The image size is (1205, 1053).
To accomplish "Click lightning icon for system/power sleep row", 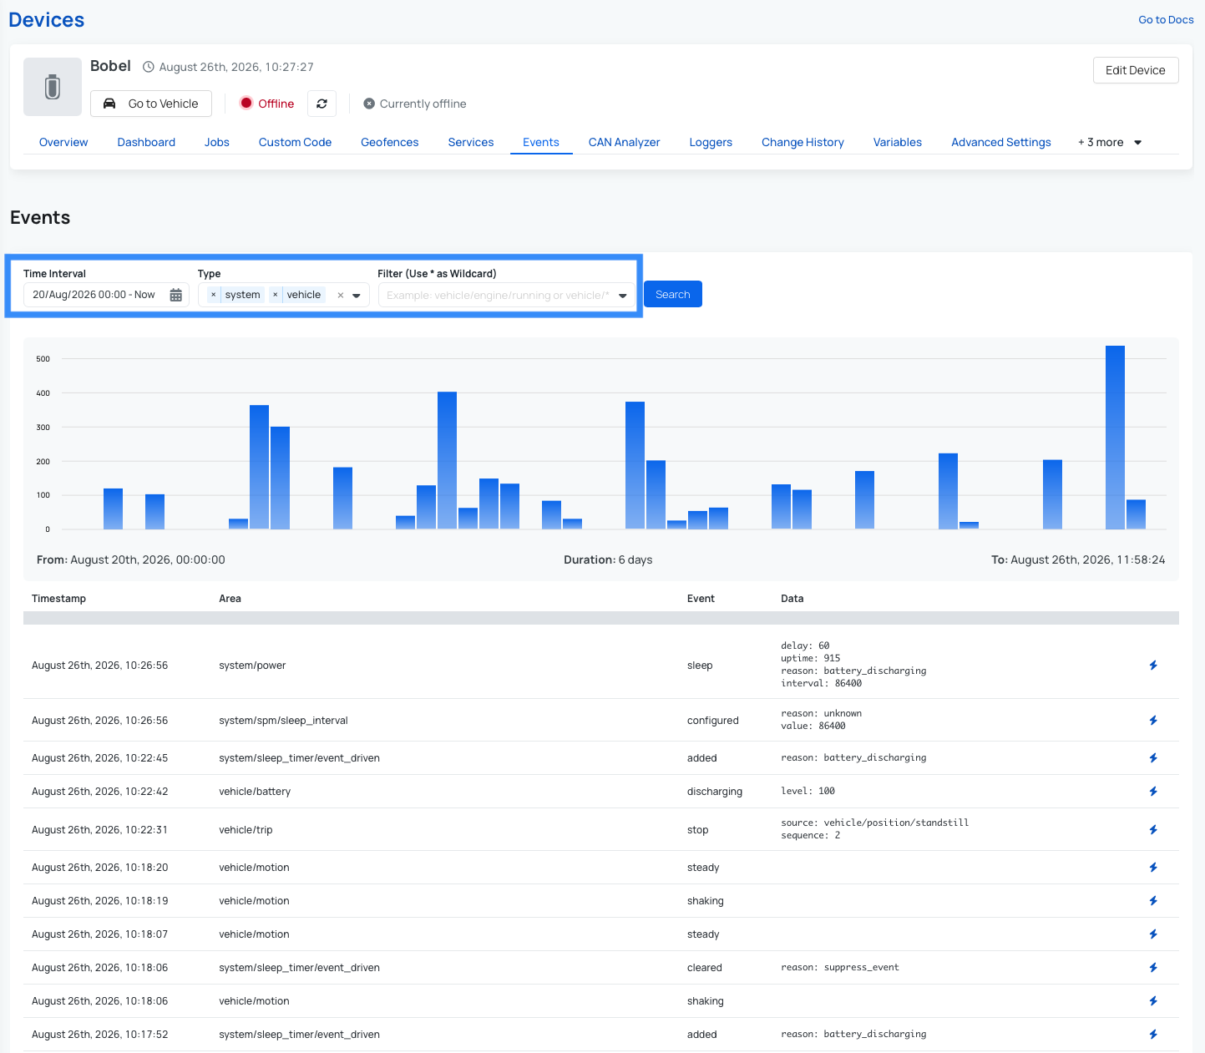I will pyautogui.click(x=1153, y=666).
